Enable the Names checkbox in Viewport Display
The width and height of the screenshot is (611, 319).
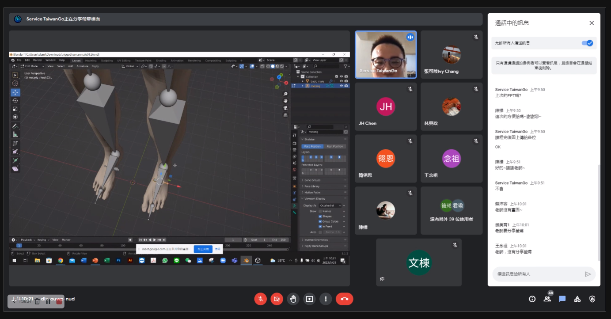[x=320, y=211]
